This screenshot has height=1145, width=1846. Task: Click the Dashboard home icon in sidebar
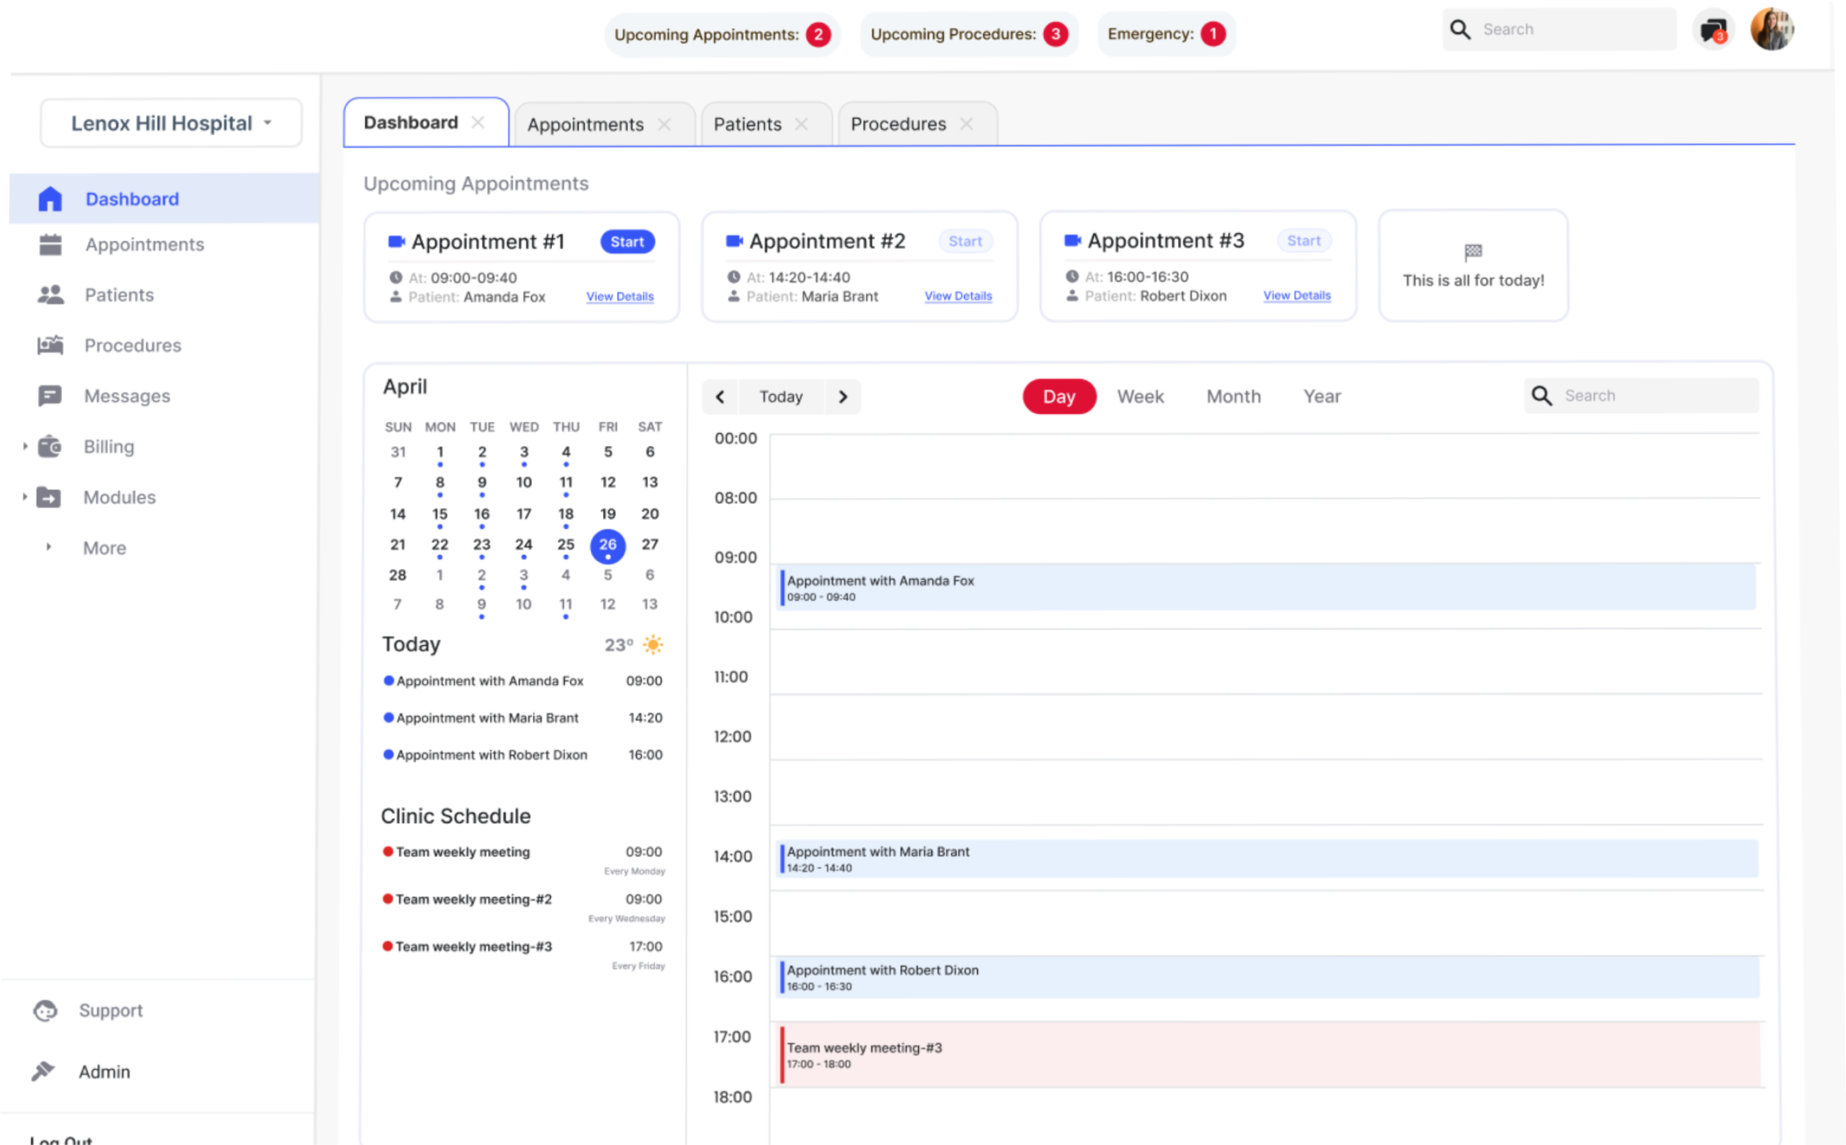coord(50,199)
